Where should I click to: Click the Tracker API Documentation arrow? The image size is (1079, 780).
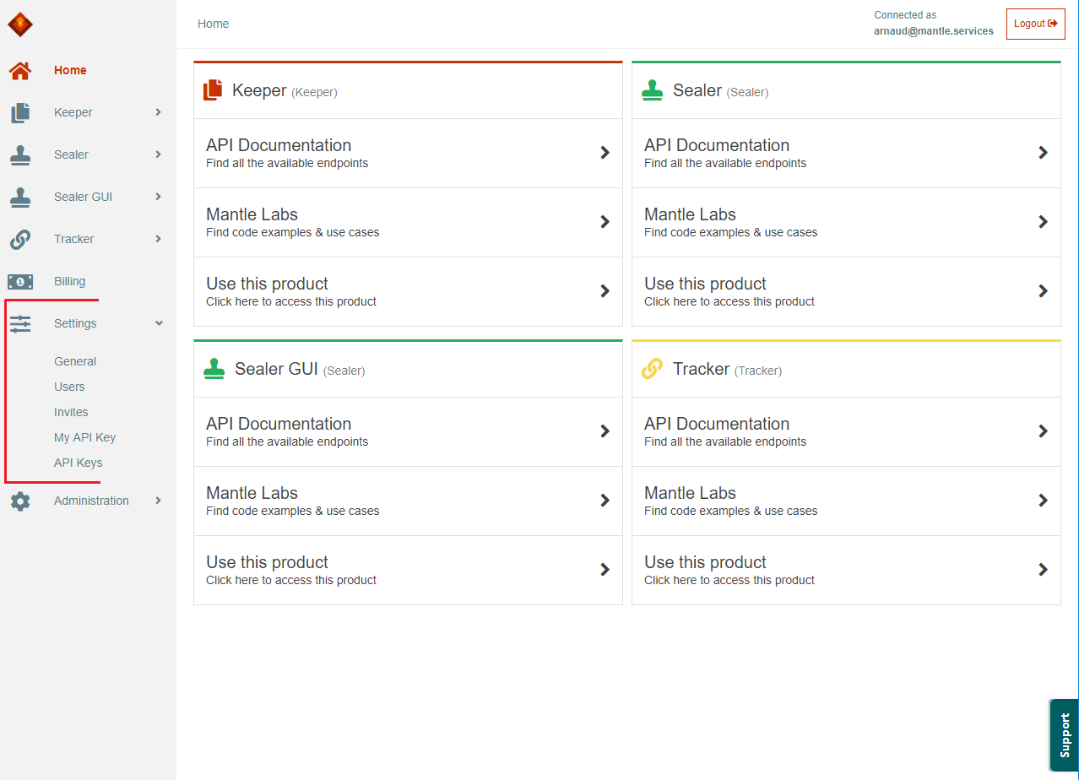point(1043,431)
